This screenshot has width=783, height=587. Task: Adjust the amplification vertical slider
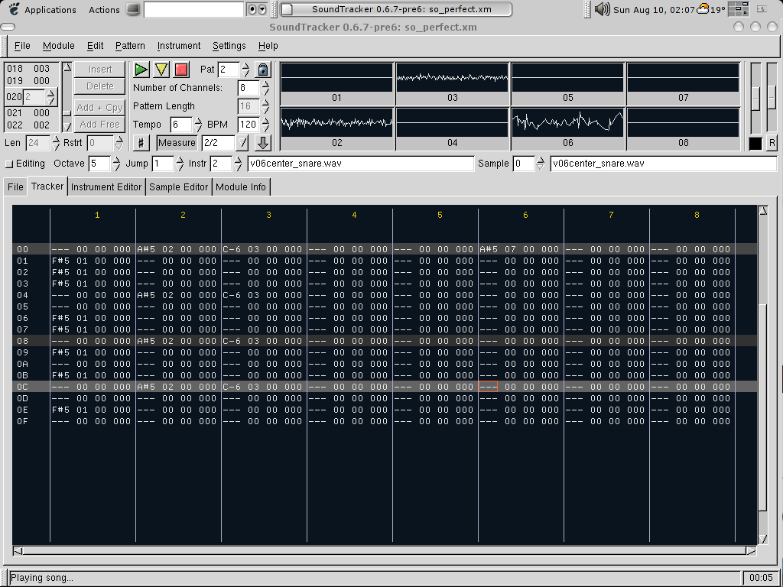755,97
